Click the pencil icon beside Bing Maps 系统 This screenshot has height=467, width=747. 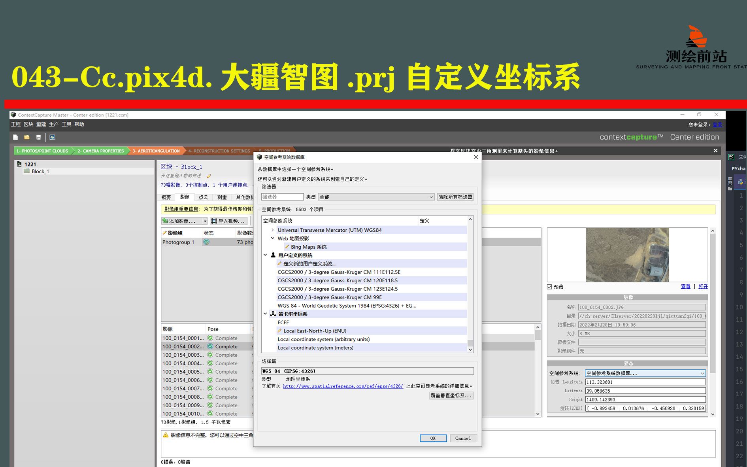pos(287,247)
